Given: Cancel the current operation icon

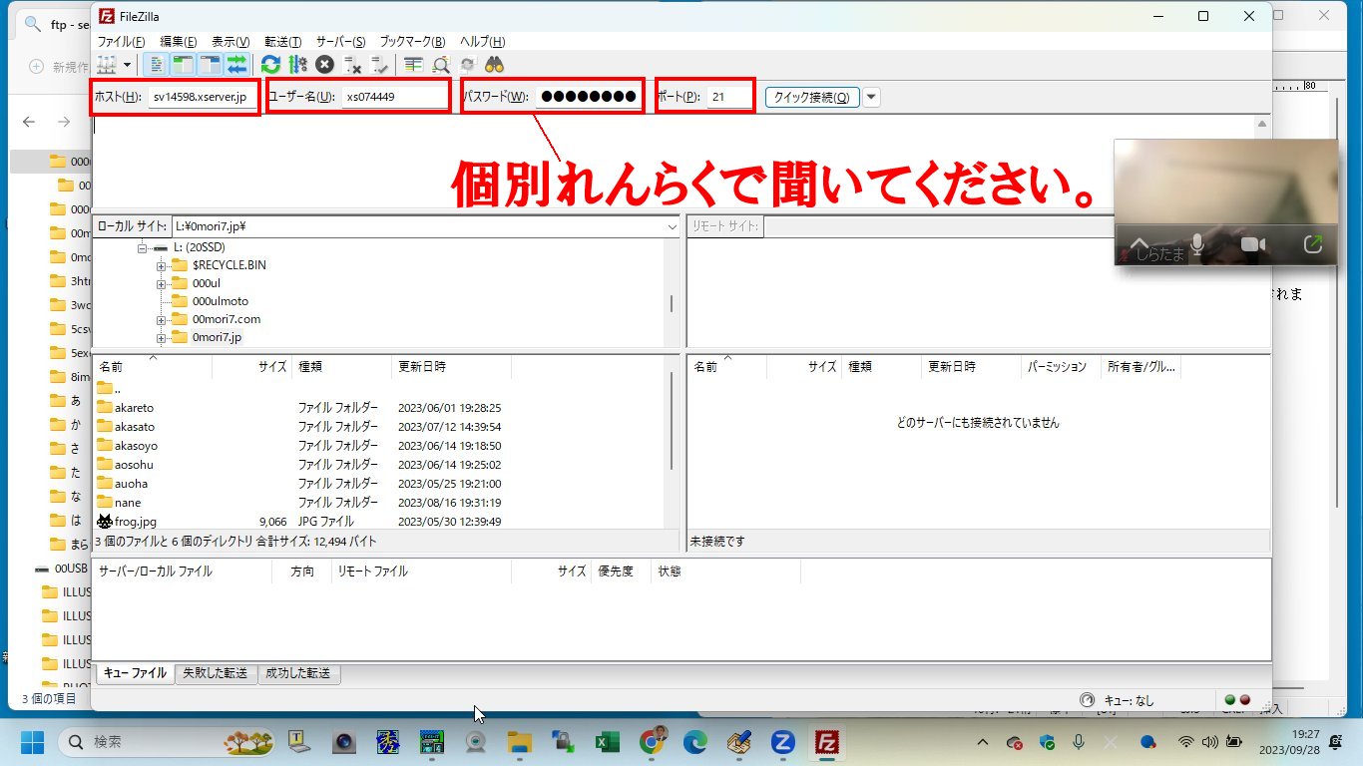Looking at the screenshot, I should 324,65.
